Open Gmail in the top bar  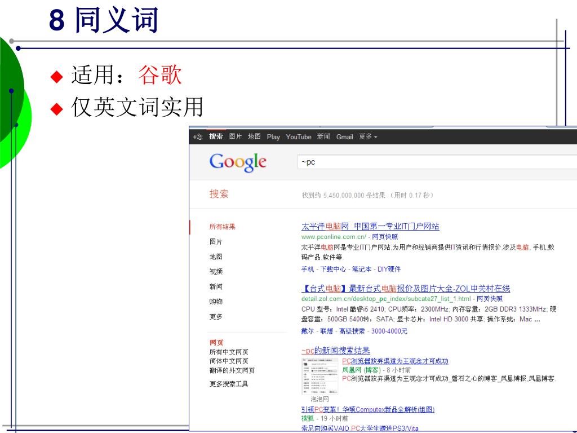[x=344, y=137]
